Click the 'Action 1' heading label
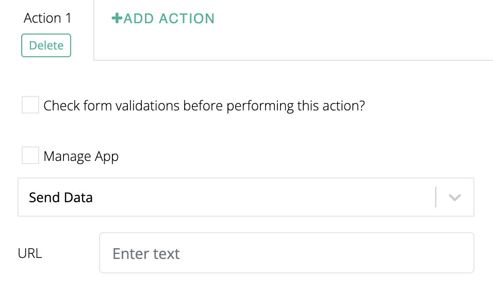This screenshot has height=293, width=493. pyautogui.click(x=47, y=18)
